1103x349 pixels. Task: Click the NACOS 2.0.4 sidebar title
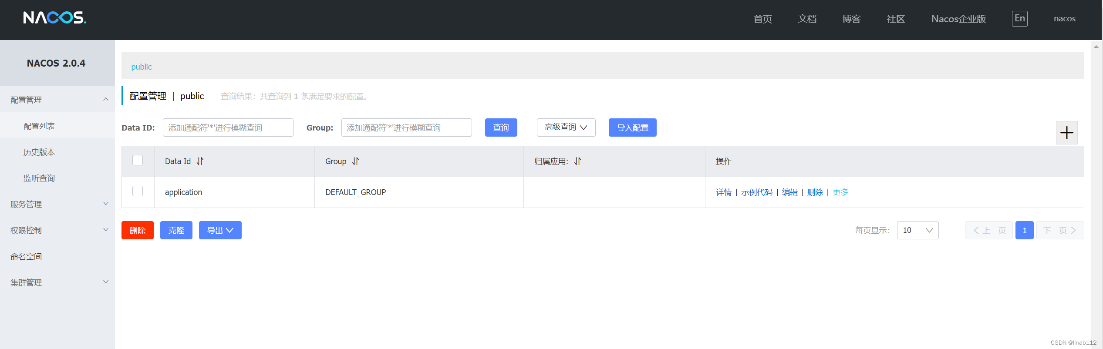coord(56,63)
